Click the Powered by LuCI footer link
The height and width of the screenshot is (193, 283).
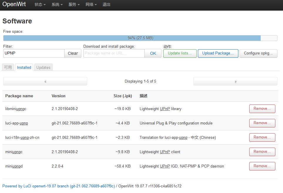tap(58, 186)
